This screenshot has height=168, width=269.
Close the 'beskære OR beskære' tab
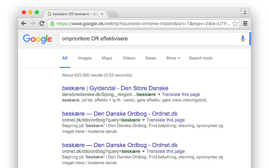102,14
